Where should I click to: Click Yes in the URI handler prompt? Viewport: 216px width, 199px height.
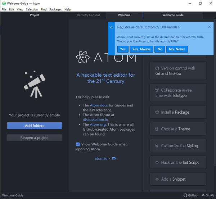pos(123,49)
